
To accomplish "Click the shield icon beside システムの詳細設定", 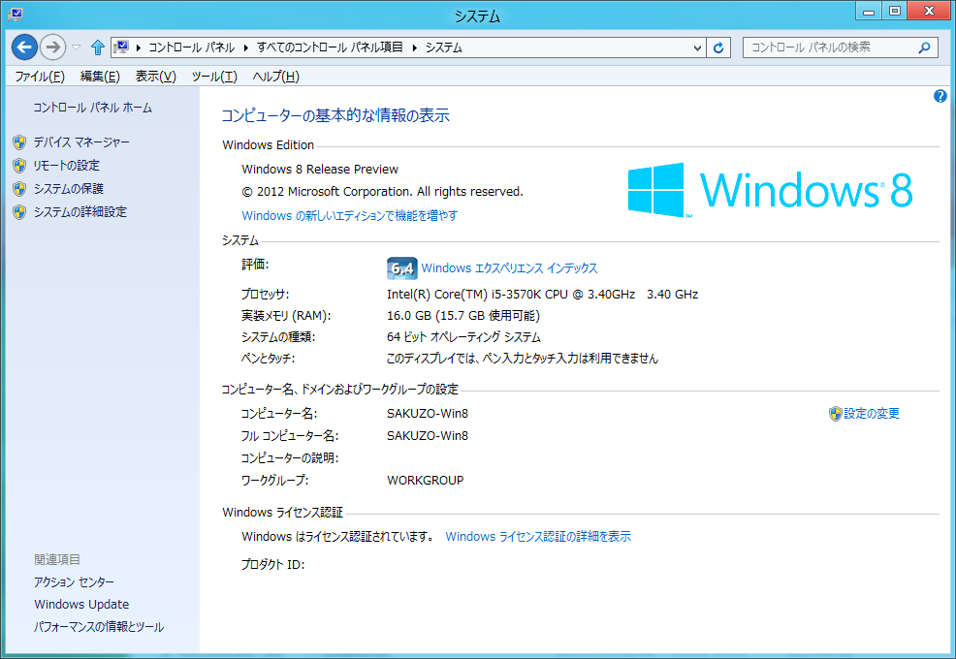I will [19, 211].
